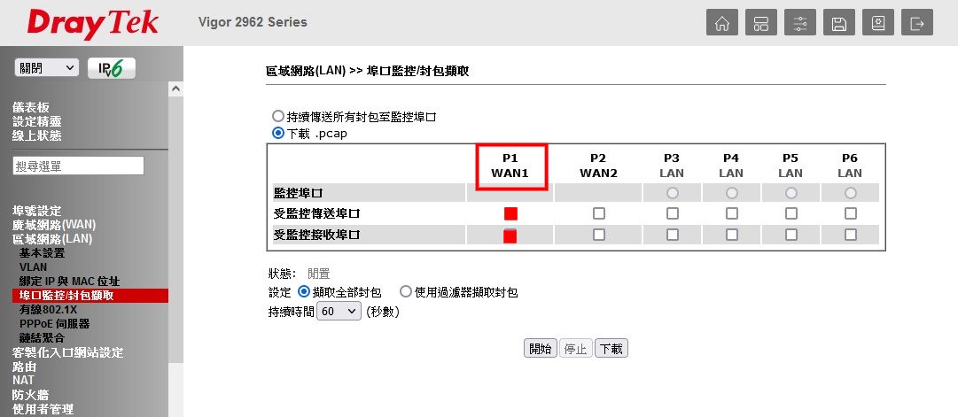The image size is (958, 417).
Task: Check P3 LAN mirrored RX port checkbox
Action: point(673,235)
